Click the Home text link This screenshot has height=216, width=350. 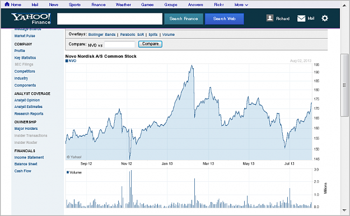click(16, 4)
